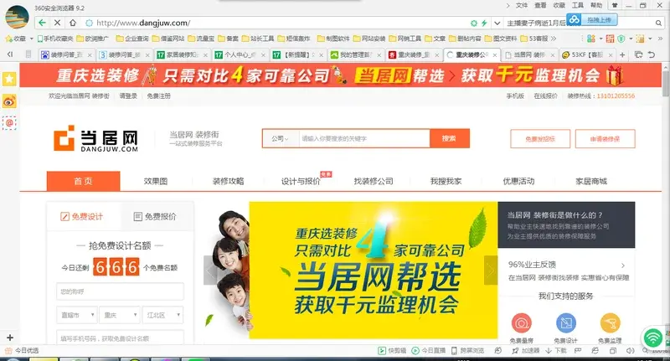Click the user avatar picture
The width and height of the screenshot is (670, 361).
(x=17, y=17)
